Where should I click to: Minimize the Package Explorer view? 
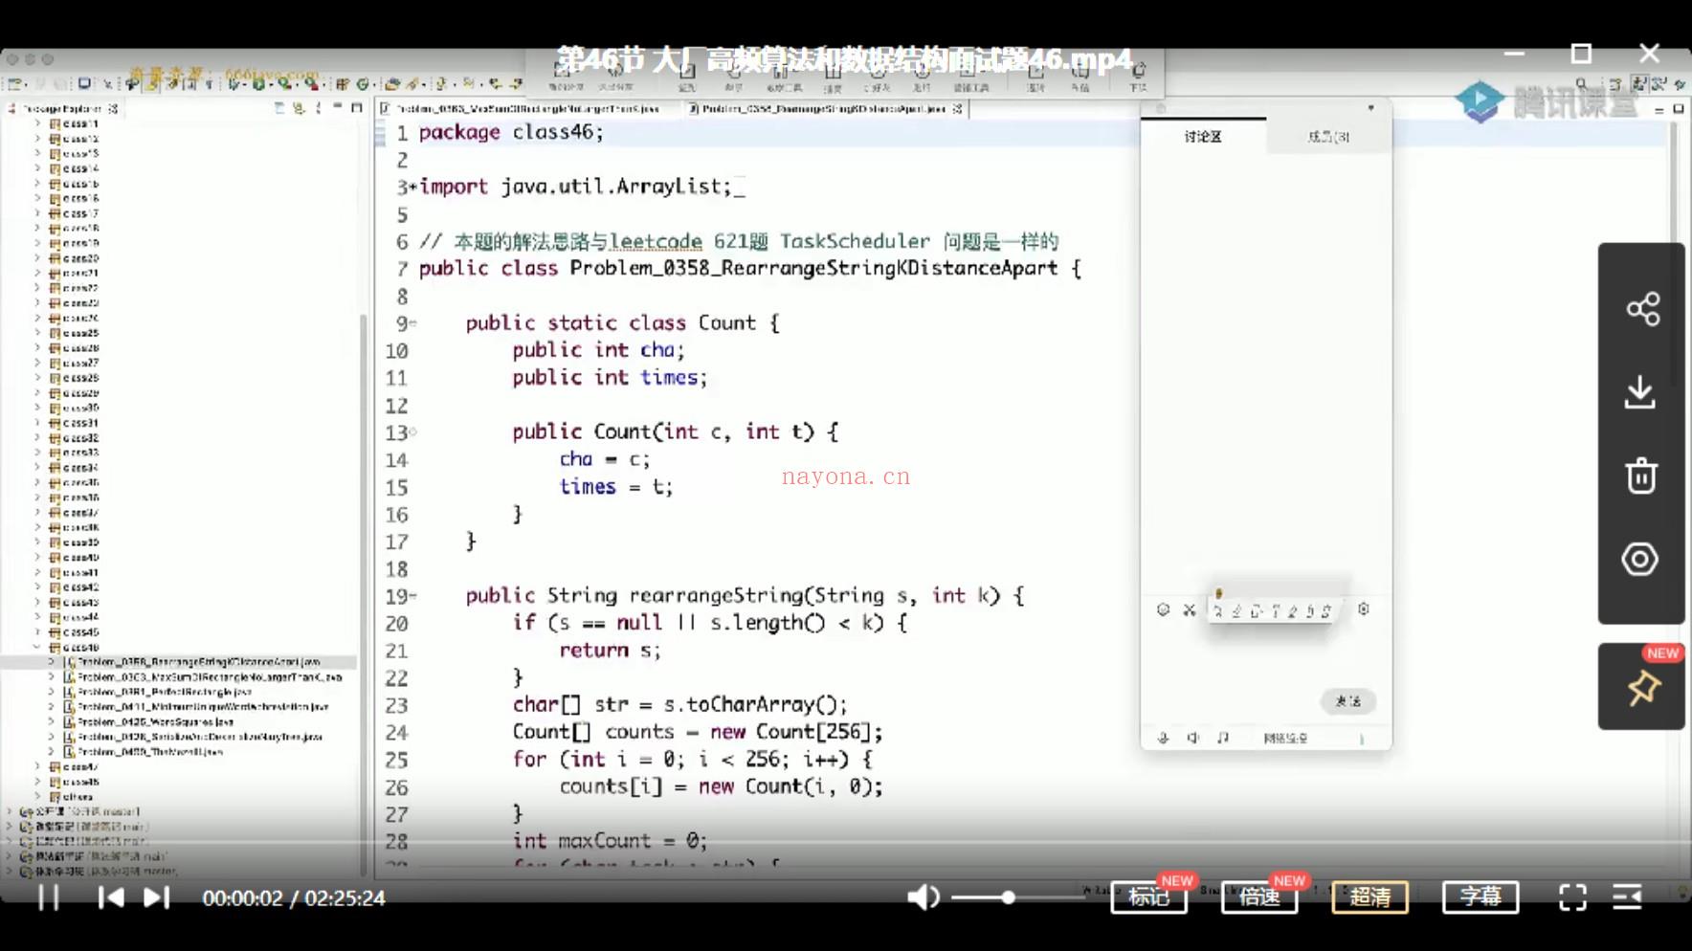click(x=338, y=108)
